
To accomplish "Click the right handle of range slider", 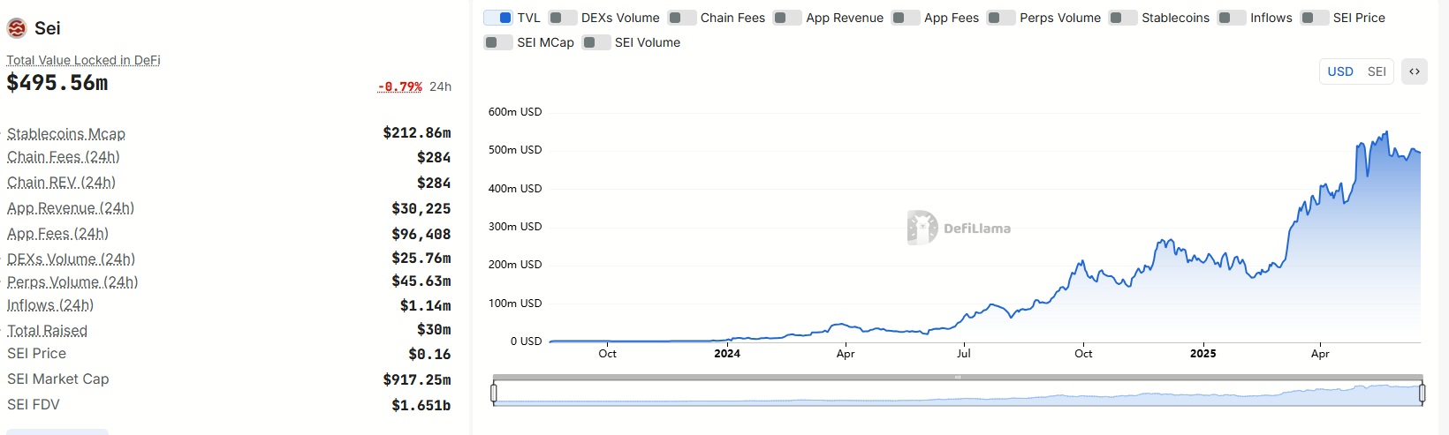I will coord(1422,393).
